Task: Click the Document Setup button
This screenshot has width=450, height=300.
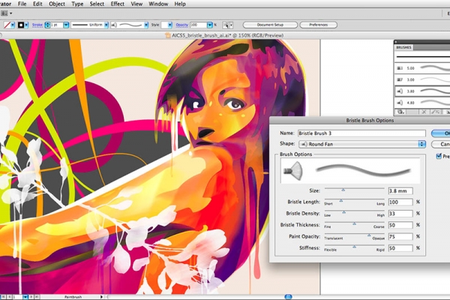Action: 270,25
